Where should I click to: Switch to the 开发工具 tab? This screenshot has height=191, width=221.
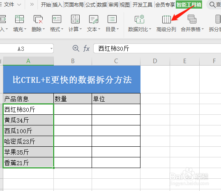[x=143, y=5]
